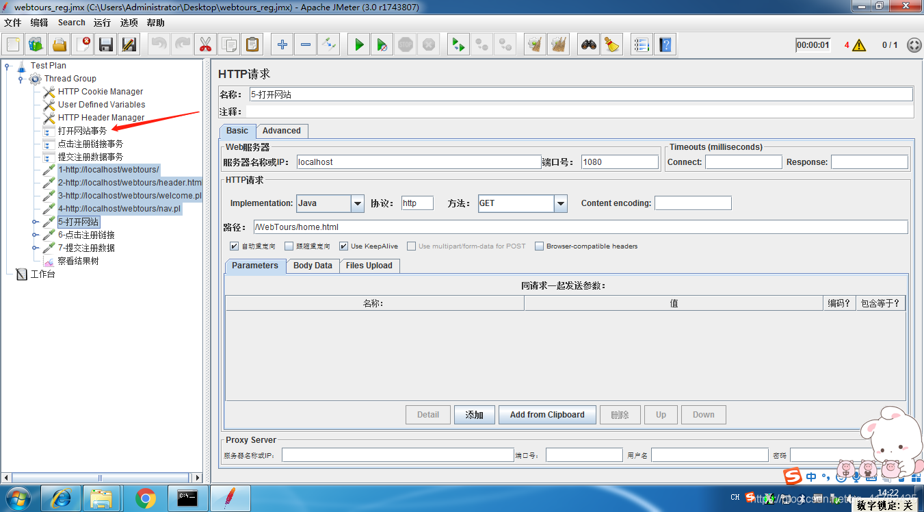Image resolution: width=924 pixels, height=512 pixels.
Task: Click the 添加 button
Action: point(475,415)
